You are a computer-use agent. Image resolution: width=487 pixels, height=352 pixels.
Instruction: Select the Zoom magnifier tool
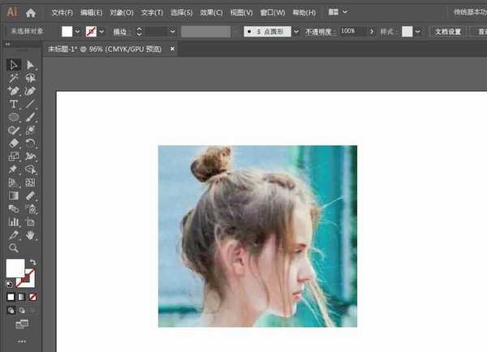tap(14, 247)
